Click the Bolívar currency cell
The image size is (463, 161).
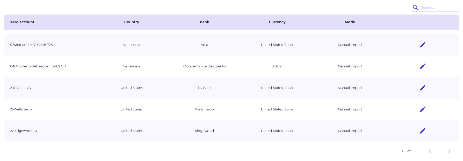[277, 66]
